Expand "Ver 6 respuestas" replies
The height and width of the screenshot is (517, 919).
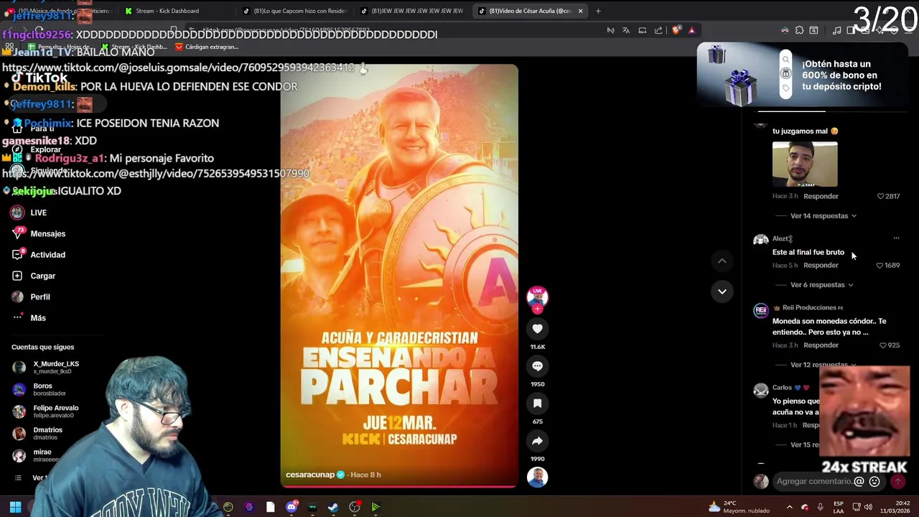(x=821, y=285)
